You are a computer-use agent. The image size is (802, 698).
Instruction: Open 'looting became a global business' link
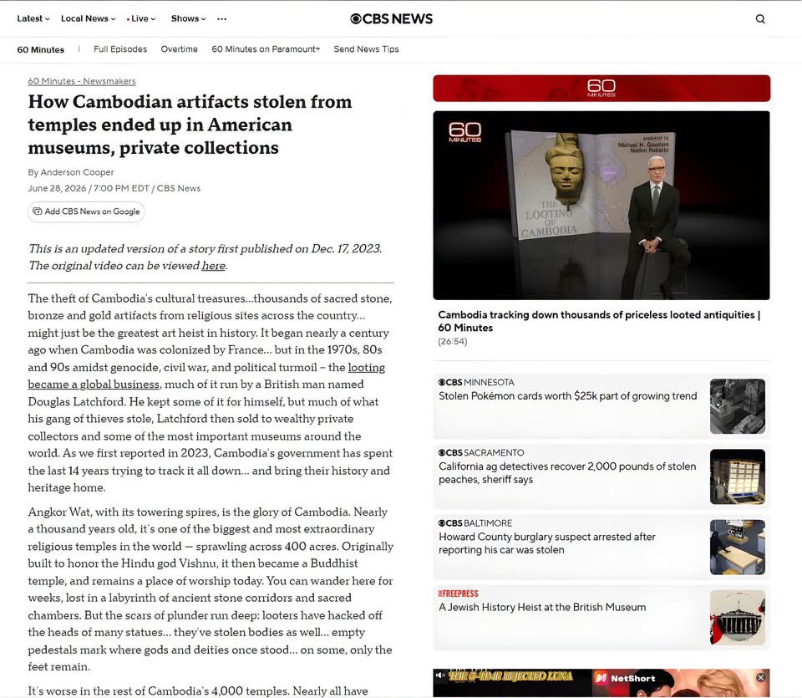coord(206,376)
